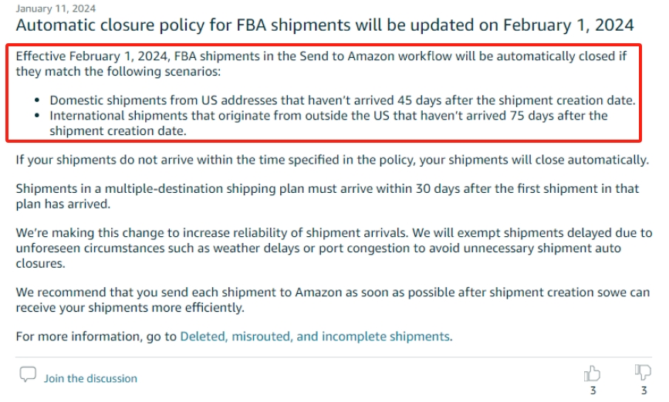Click the announcement headline about FBA closure policy
The height and width of the screenshot is (402, 669).
tap(325, 25)
